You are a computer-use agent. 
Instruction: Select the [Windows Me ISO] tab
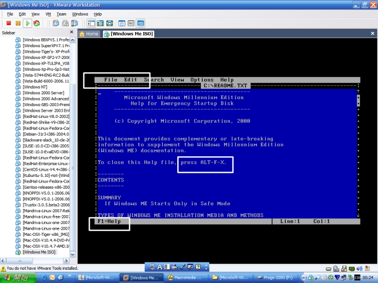point(129,33)
